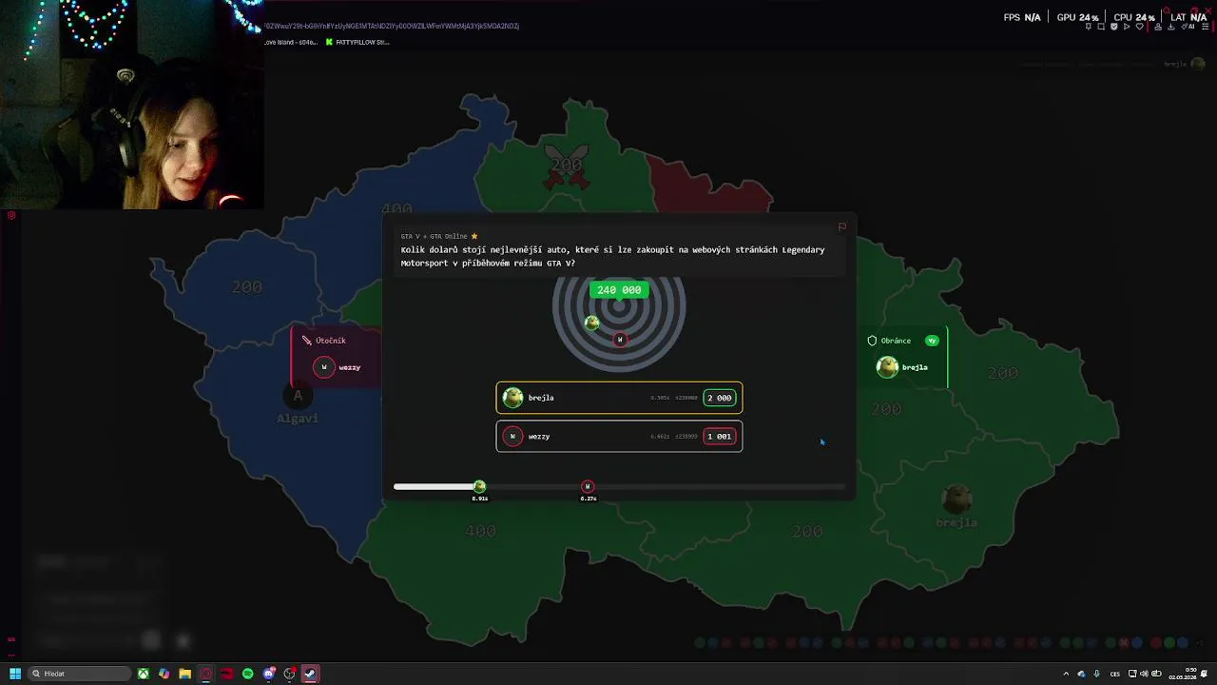Click the crossed-swords battle region marked 200
The width and height of the screenshot is (1217, 685).
(x=567, y=166)
